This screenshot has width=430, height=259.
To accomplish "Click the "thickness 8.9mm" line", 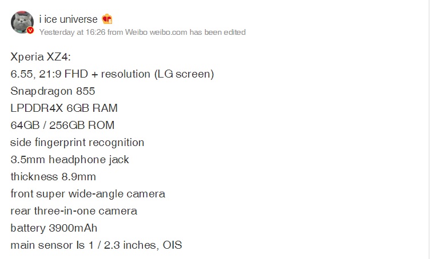I will click(53, 177).
